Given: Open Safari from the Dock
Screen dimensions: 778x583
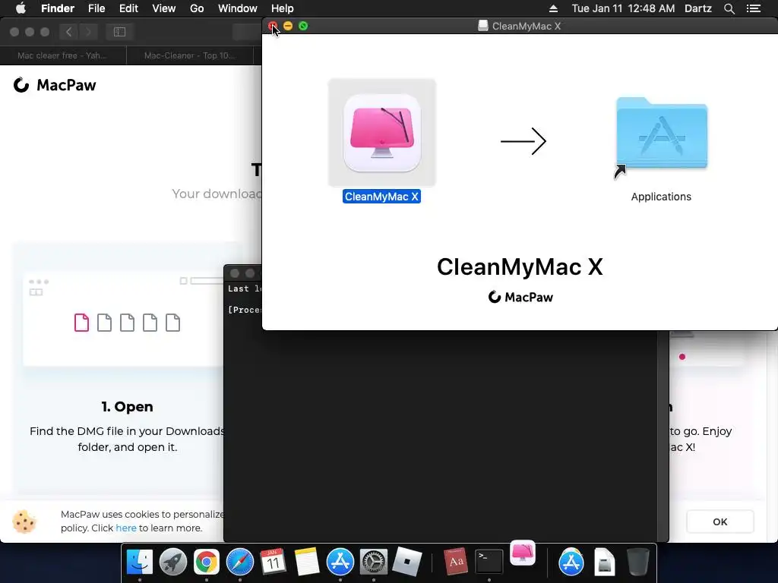Looking at the screenshot, I should click(239, 563).
